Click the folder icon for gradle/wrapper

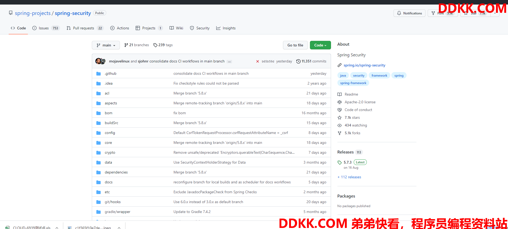99,212
